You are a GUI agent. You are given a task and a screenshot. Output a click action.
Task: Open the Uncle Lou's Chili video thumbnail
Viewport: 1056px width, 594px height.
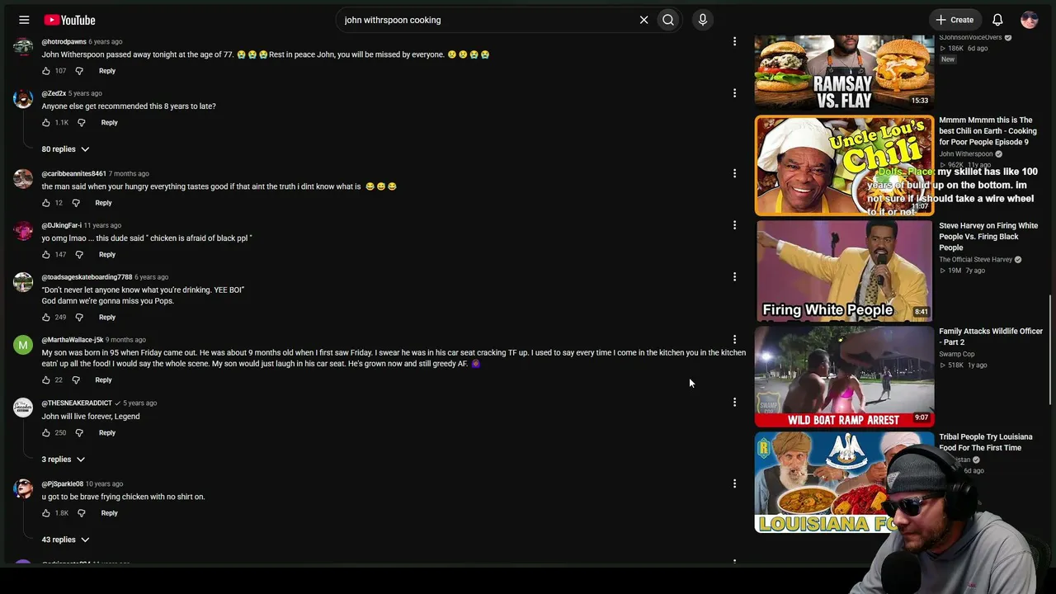(844, 165)
